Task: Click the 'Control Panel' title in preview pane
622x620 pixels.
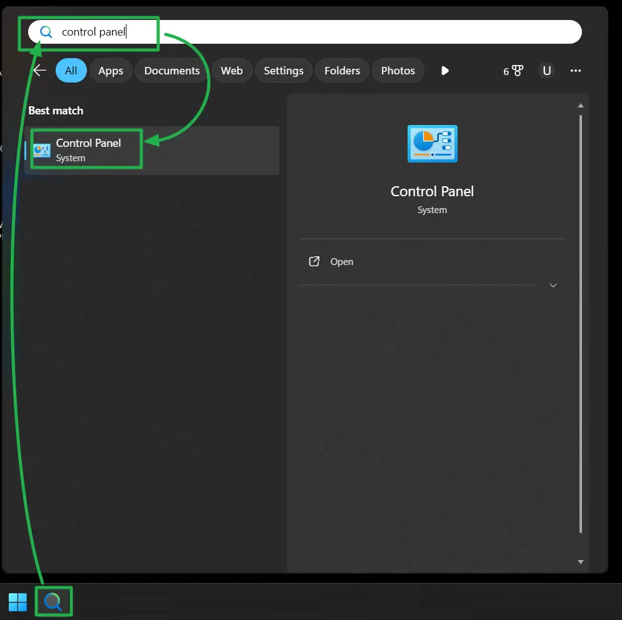Action: [x=432, y=192]
